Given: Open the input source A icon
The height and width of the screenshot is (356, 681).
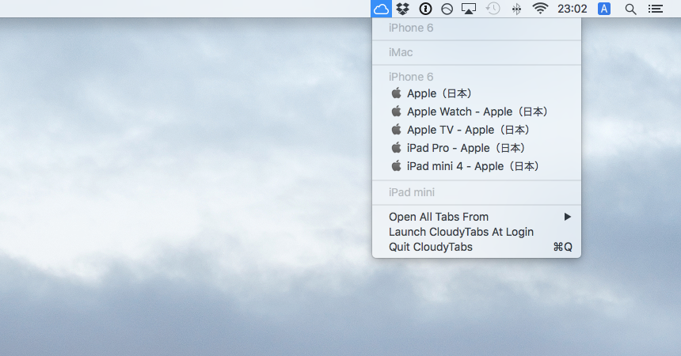Looking at the screenshot, I should pos(604,9).
